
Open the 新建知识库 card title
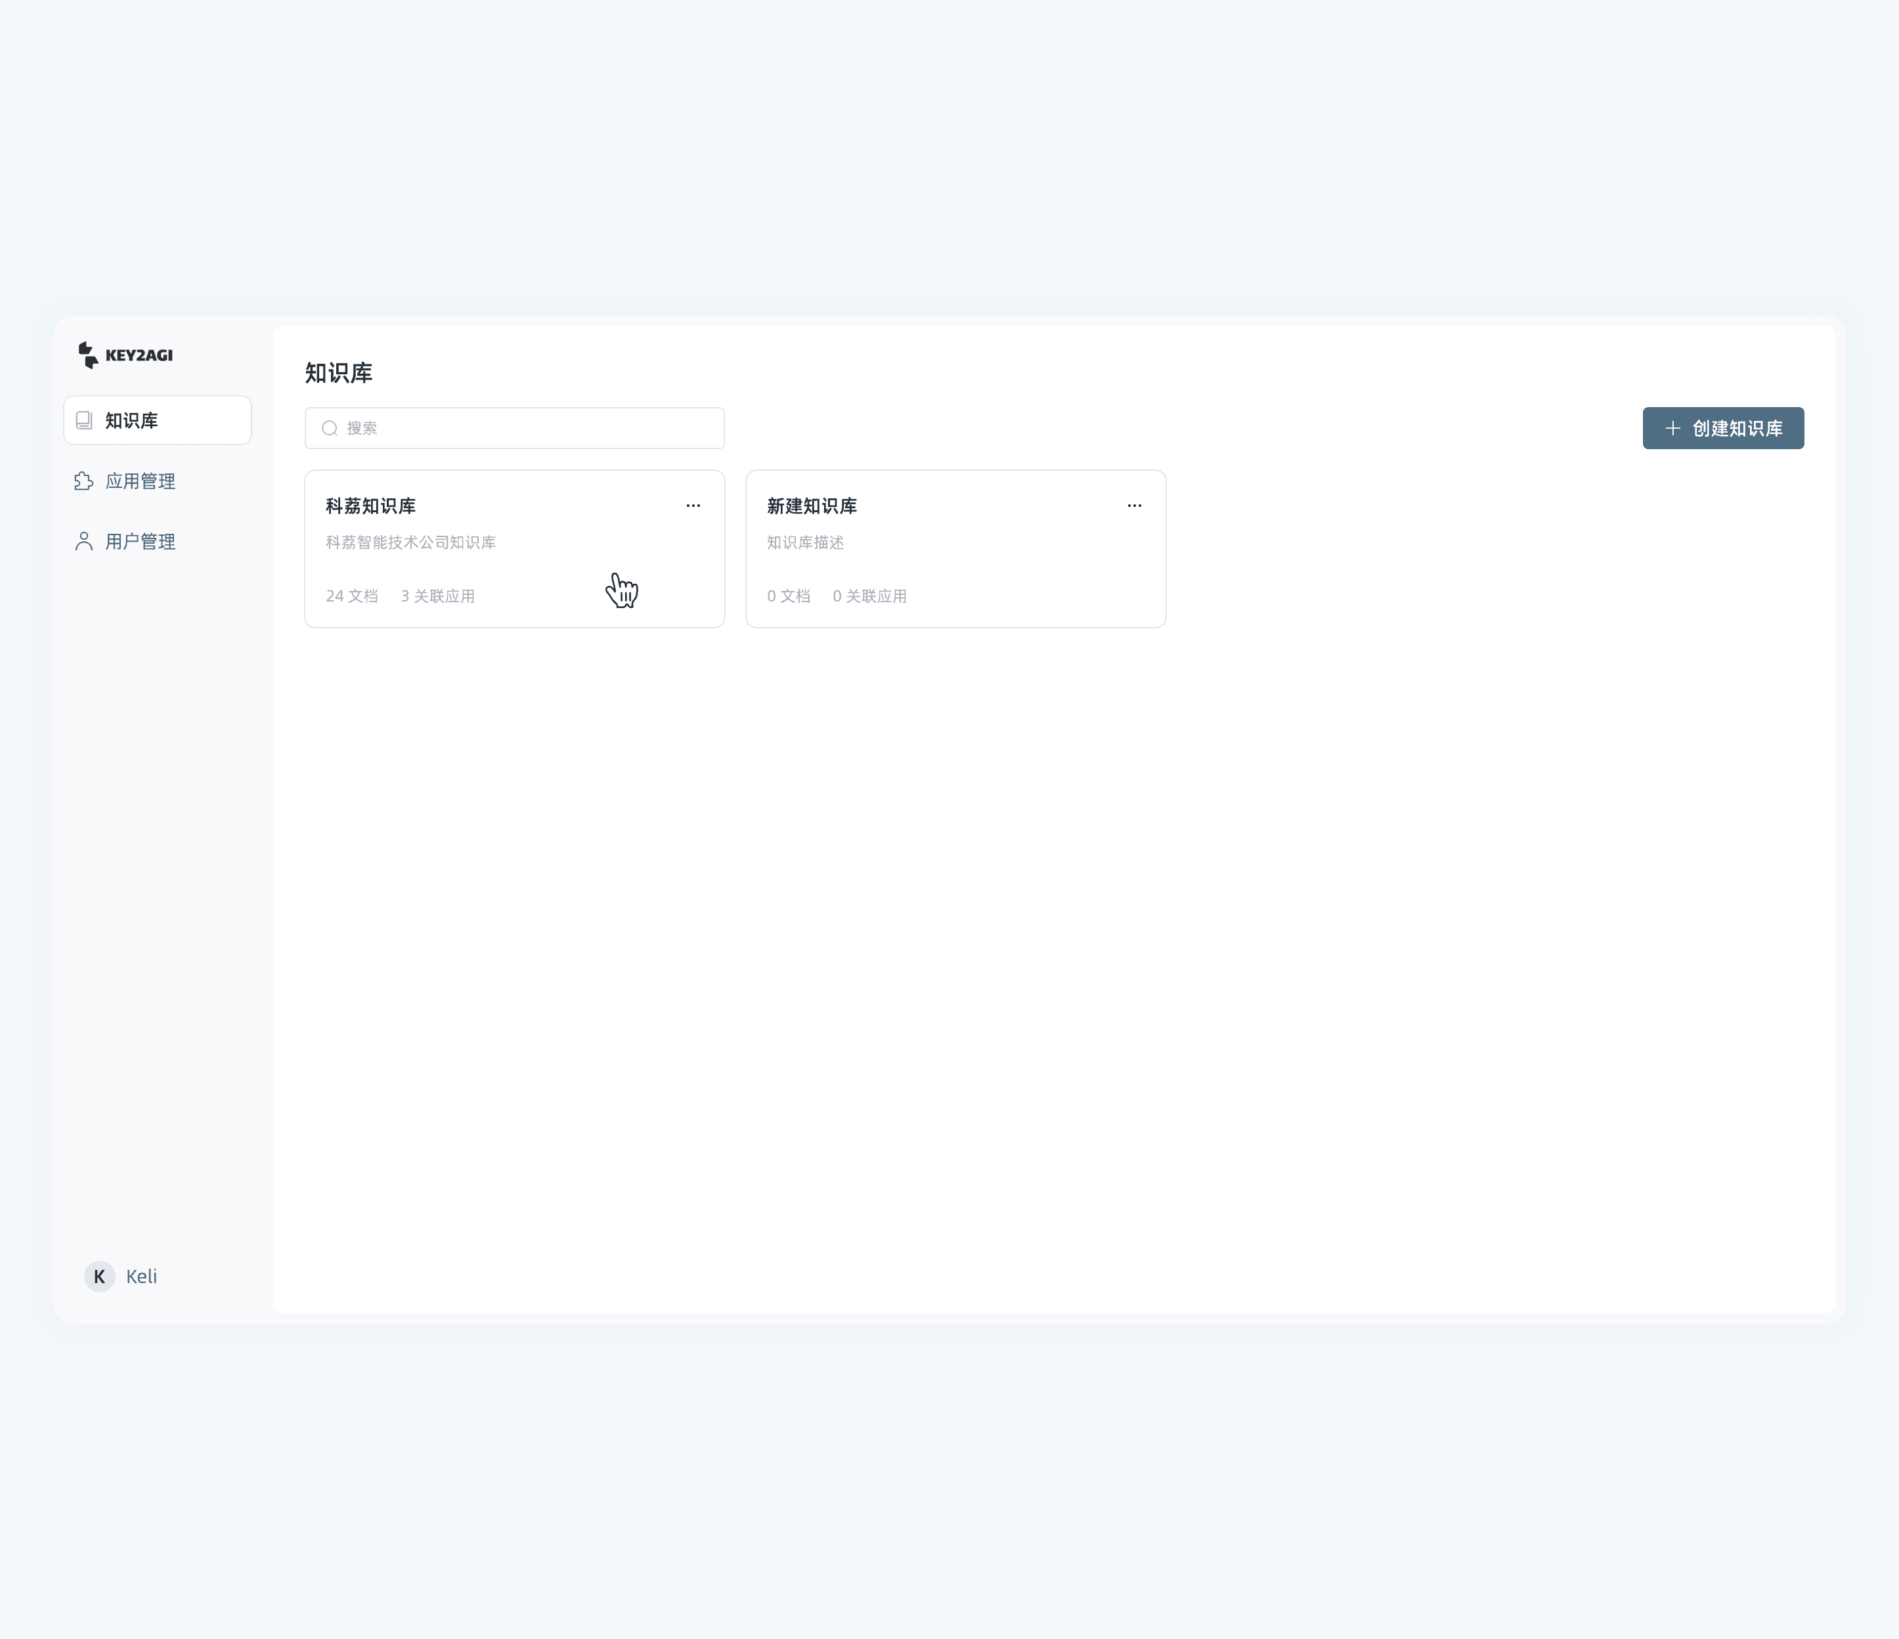(811, 506)
